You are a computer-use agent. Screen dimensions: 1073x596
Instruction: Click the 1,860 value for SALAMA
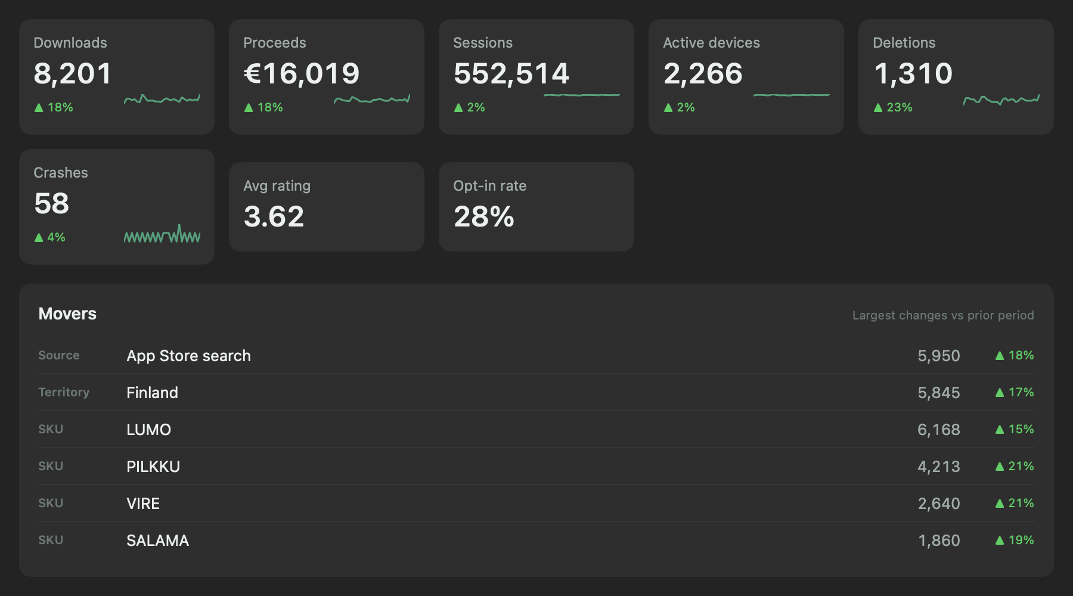939,541
